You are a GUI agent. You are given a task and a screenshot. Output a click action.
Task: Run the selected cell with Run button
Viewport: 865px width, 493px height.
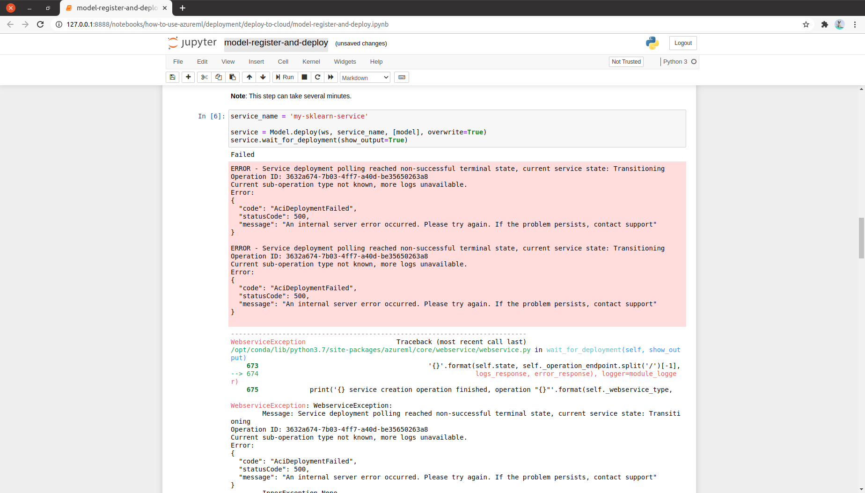[285, 77]
